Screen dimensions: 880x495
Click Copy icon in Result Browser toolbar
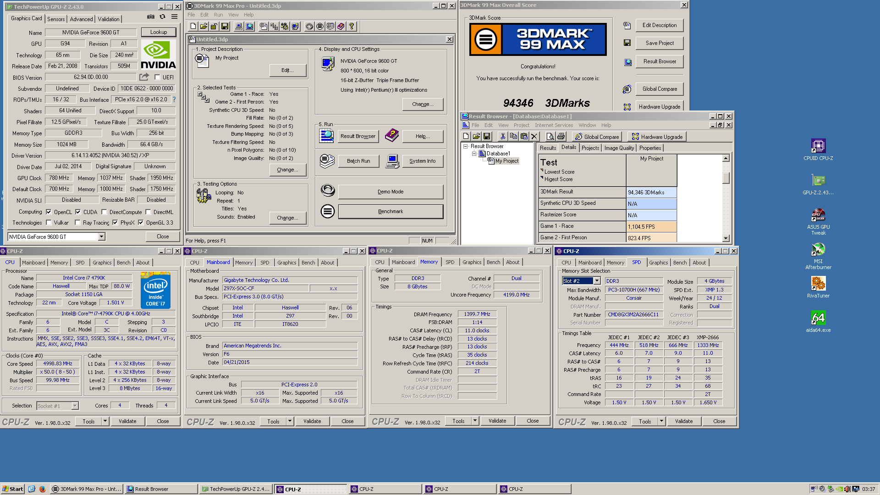[513, 136]
